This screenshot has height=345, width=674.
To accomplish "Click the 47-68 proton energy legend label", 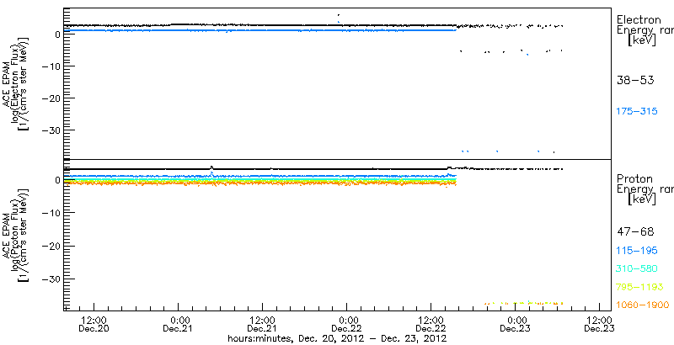I will [635, 232].
